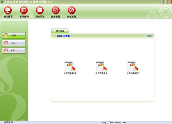The height and width of the screenshot is (124, 172).
Task: Select the 分店一 branch one button
Action: 14,43
